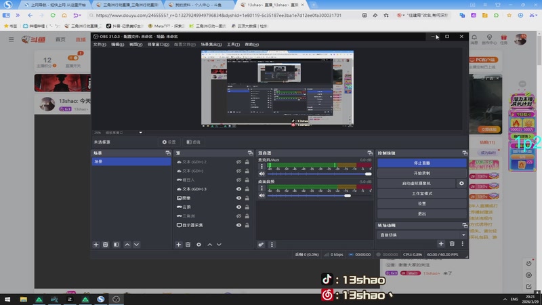Open the scene transition type dropdown
Viewport: 542px width, 305px height.
[421, 235]
